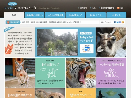Image resolution: width=131 pixels, height=98 pixels.
Task: Click the sun icon beside 今日の園内
Action: click(91, 41)
